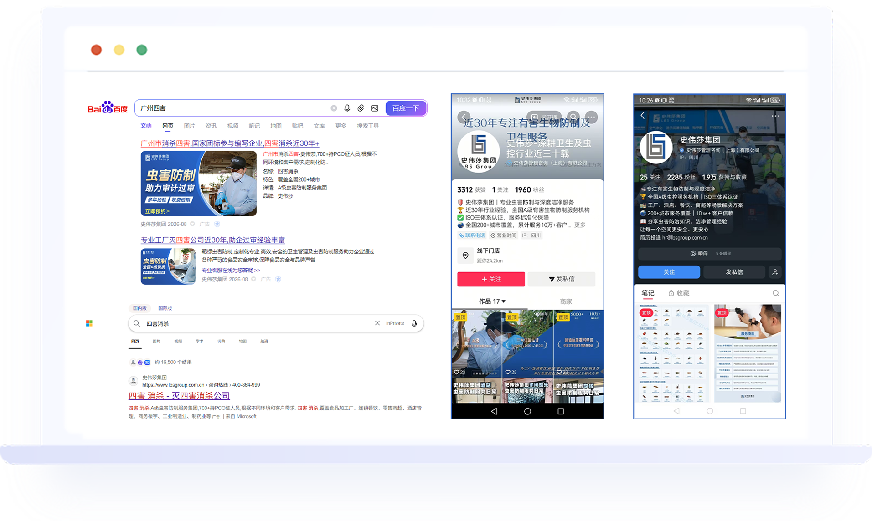Open the 瞬间 moments bar
Screen dimensions: 872x521
(710, 254)
